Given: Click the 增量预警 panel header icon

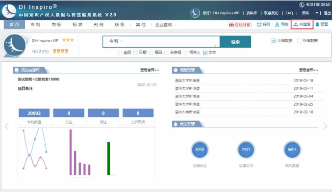Looking at the screenshot, I should (176, 70).
